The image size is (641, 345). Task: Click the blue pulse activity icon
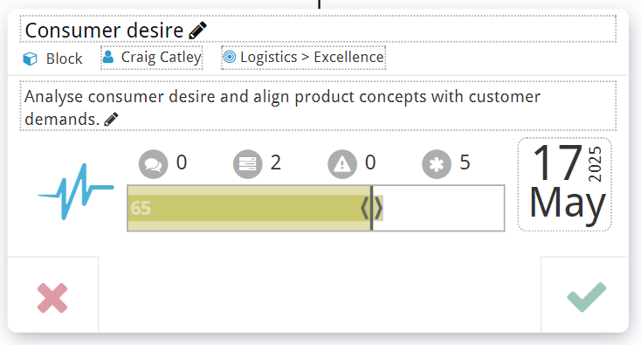(x=76, y=191)
